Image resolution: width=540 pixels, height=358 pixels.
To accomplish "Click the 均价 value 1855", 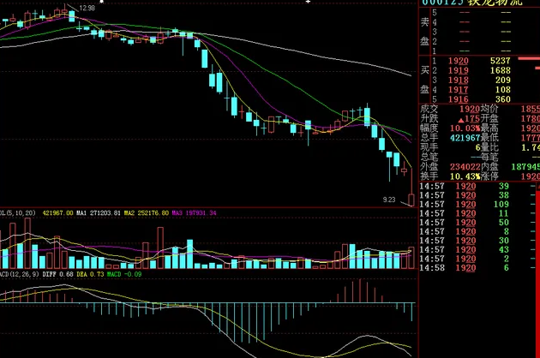I will click(x=531, y=109).
